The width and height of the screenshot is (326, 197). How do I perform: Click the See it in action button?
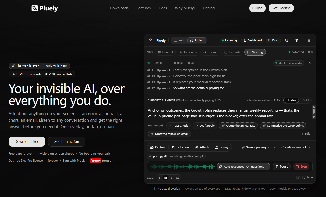click(x=67, y=142)
